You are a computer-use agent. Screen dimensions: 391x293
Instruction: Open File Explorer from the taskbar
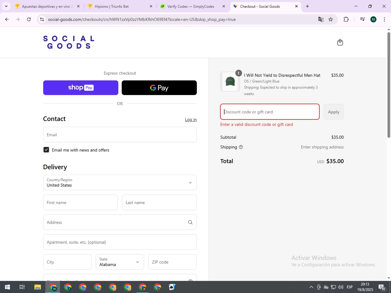[x=38, y=287]
